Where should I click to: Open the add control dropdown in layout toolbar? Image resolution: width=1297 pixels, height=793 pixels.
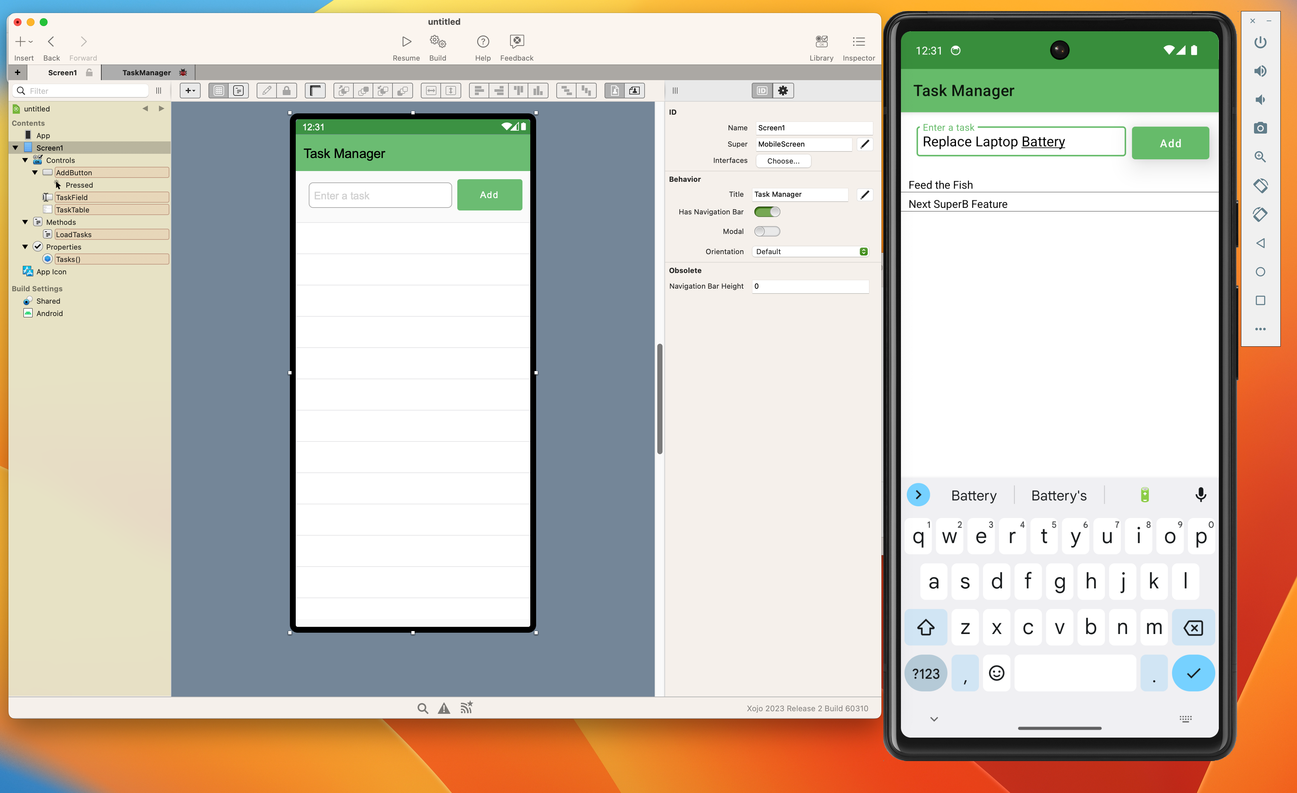point(190,91)
